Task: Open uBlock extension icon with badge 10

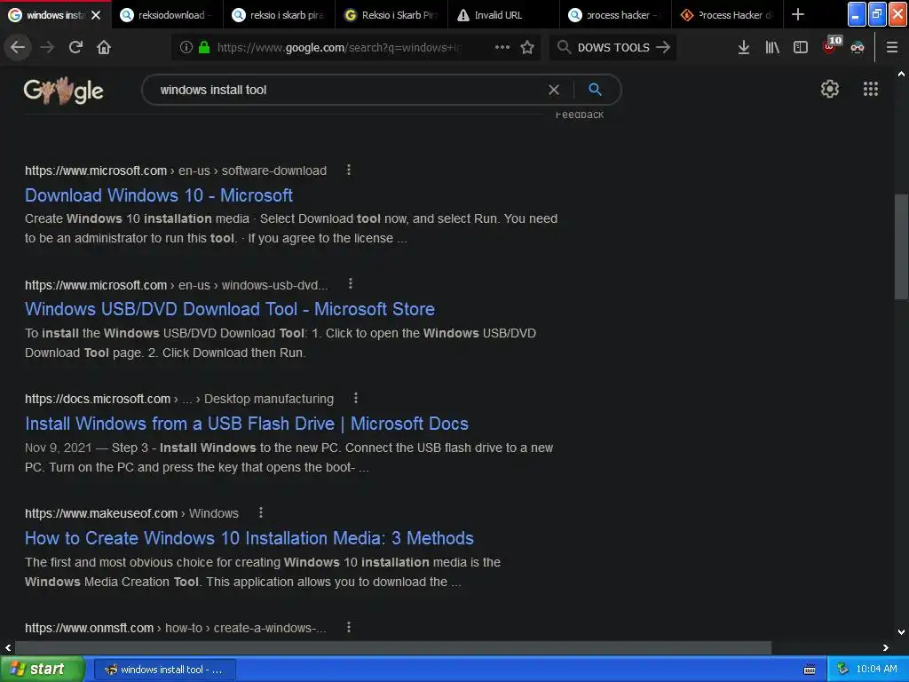Action: pos(831,46)
